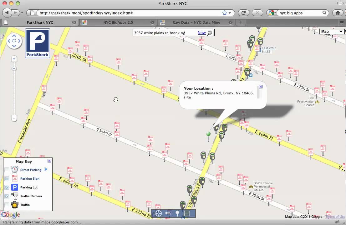
Task: Click the green location pin marker
Action: [x=208, y=134]
